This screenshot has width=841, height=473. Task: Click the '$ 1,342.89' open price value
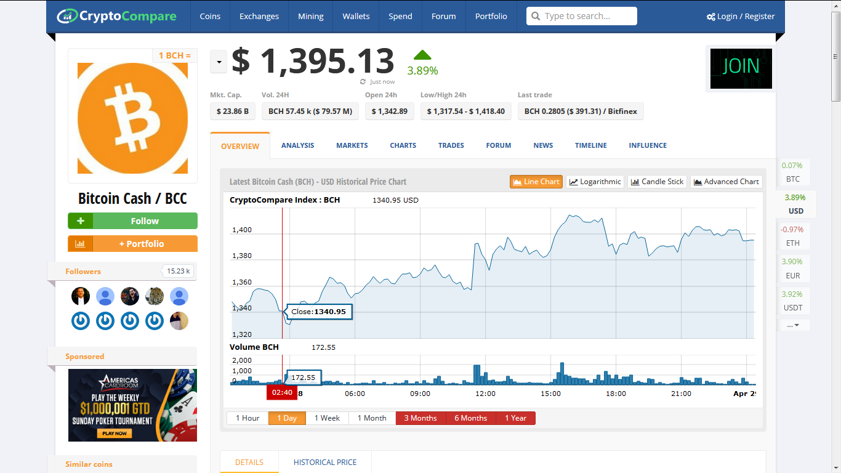coord(390,111)
